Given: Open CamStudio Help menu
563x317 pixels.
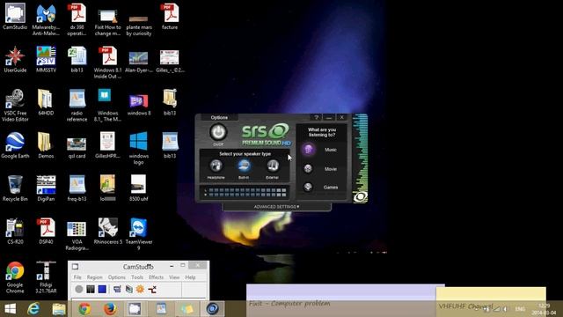Looking at the screenshot, I should pyautogui.click(x=190, y=277).
